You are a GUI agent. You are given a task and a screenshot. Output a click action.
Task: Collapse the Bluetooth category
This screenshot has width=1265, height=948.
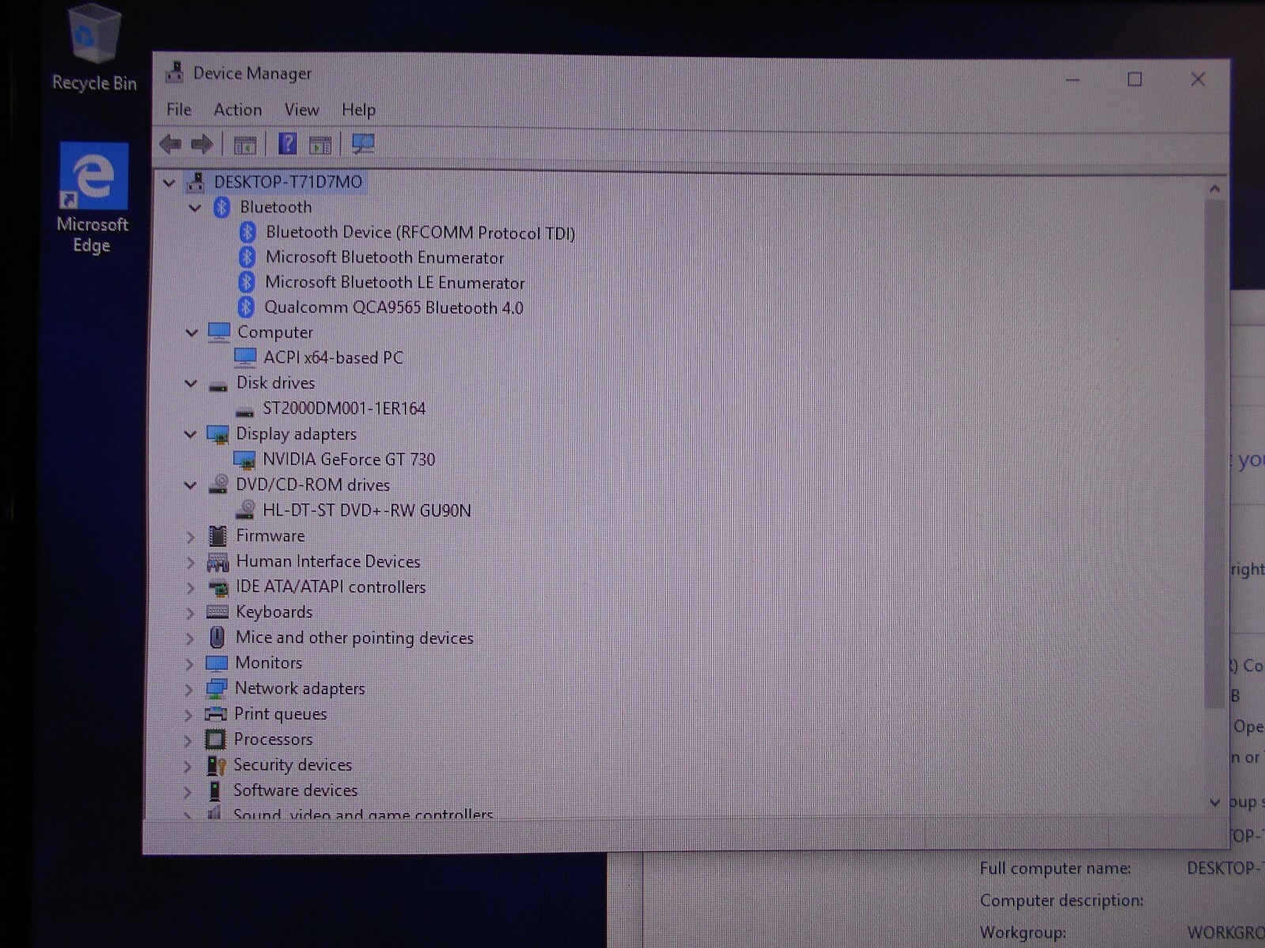tap(194, 208)
